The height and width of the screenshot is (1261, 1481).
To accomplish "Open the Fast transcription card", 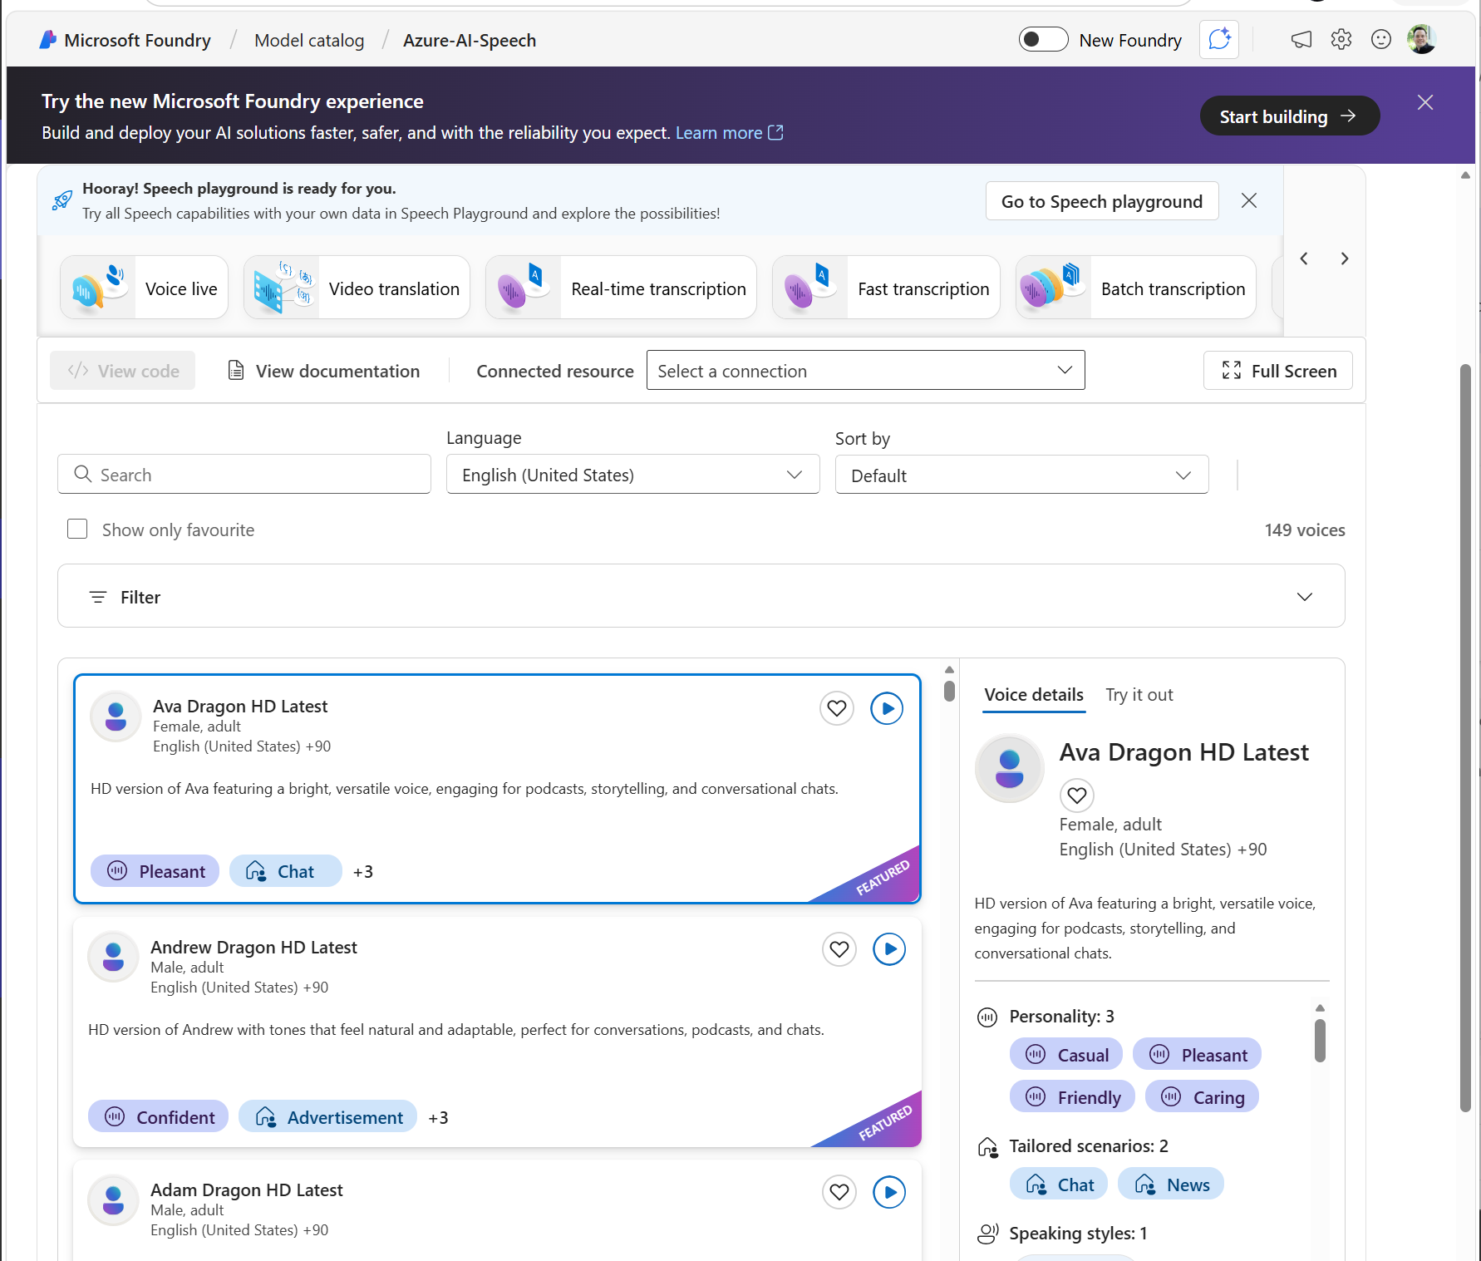I will 886,288.
